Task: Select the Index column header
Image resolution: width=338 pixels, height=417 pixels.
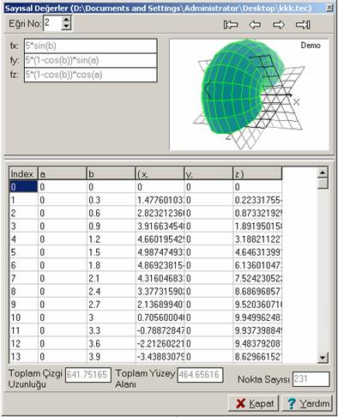Action: pyautogui.click(x=23, y=173)
